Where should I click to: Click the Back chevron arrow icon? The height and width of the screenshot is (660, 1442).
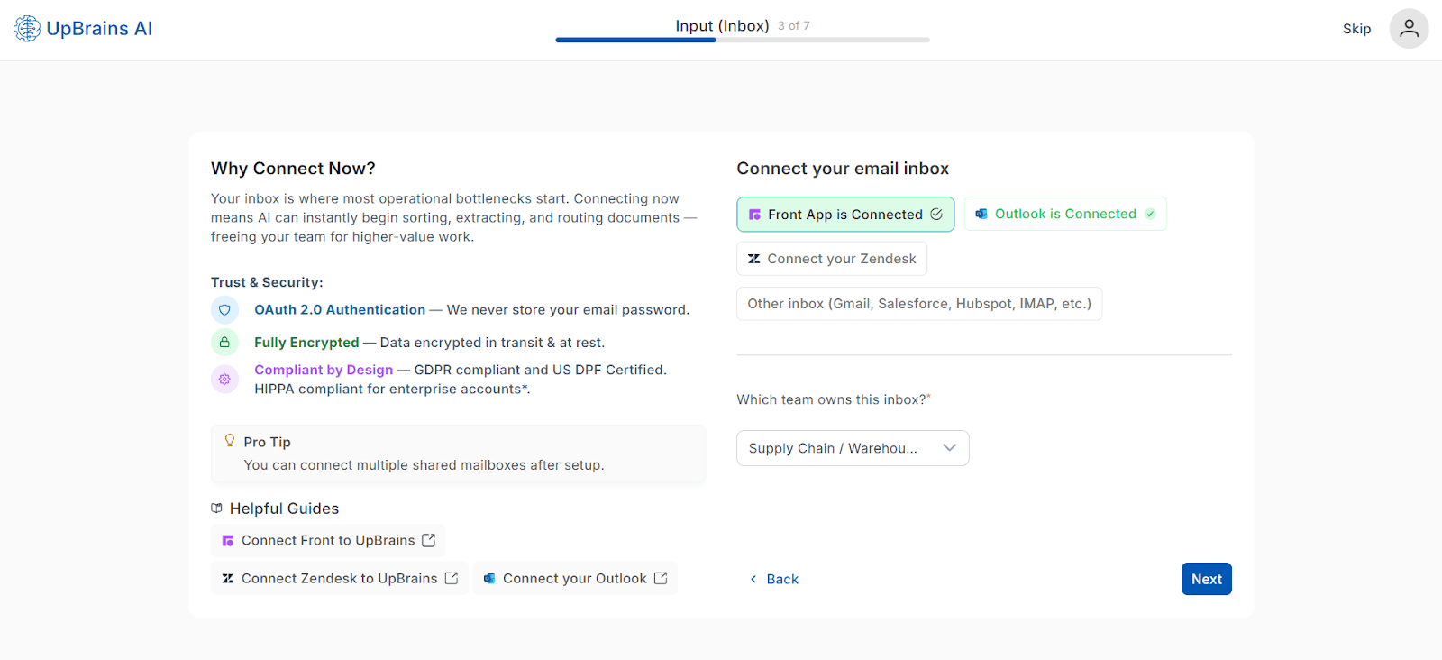753,579
